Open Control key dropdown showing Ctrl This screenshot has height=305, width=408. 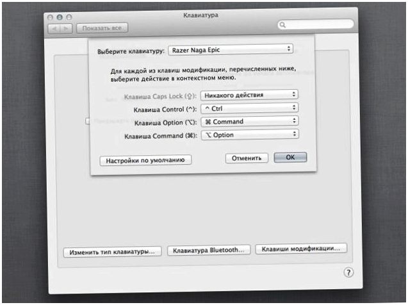[x=249, y=108]
